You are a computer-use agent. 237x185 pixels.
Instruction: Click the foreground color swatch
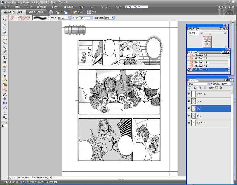tap(3, 123)
